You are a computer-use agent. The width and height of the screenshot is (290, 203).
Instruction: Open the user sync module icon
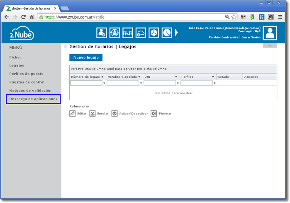(x=115, y=33)
